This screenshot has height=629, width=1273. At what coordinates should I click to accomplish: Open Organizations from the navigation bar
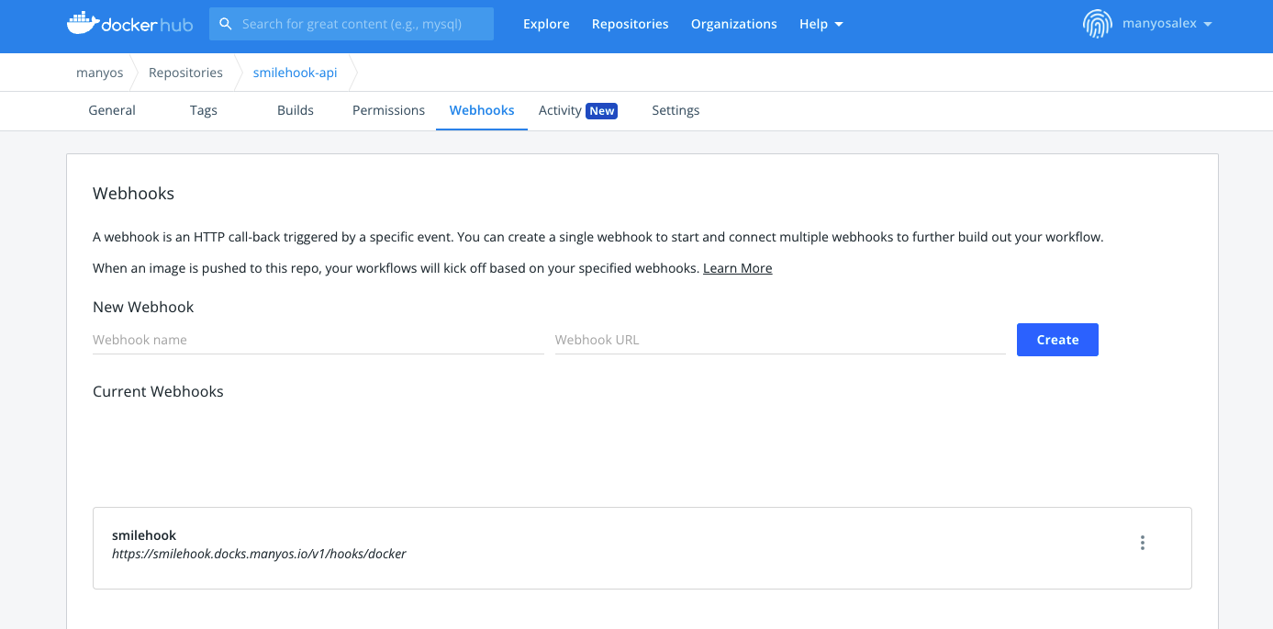pos(733,24)
